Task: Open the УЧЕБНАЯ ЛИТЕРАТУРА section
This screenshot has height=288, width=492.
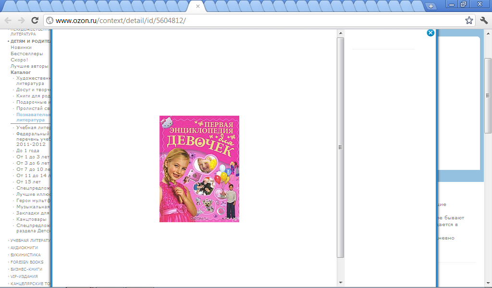Action: (x=30, y=240)
